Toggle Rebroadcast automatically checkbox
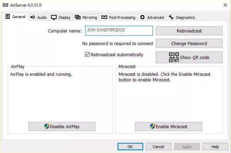 point(87,54)
